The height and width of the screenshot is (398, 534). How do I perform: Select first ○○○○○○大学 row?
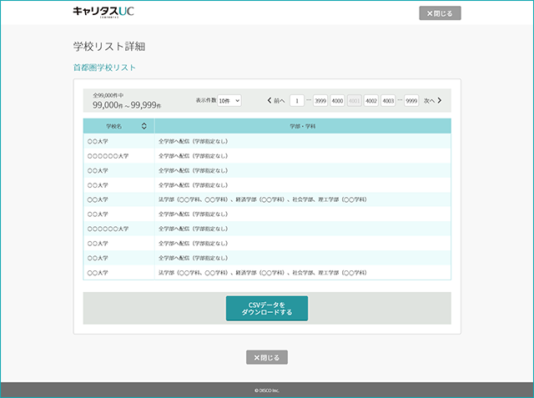(267, 155)
